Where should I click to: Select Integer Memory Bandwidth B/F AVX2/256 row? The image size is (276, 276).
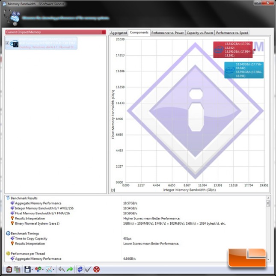[136, 208]
